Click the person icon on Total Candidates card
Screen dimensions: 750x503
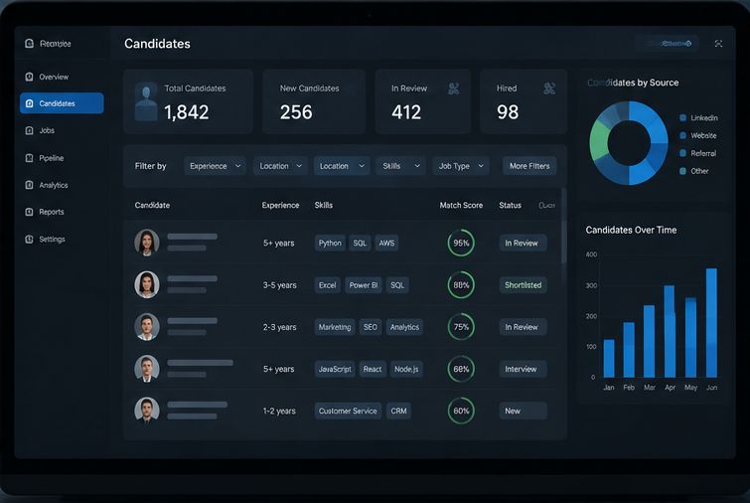click(146, 101)
